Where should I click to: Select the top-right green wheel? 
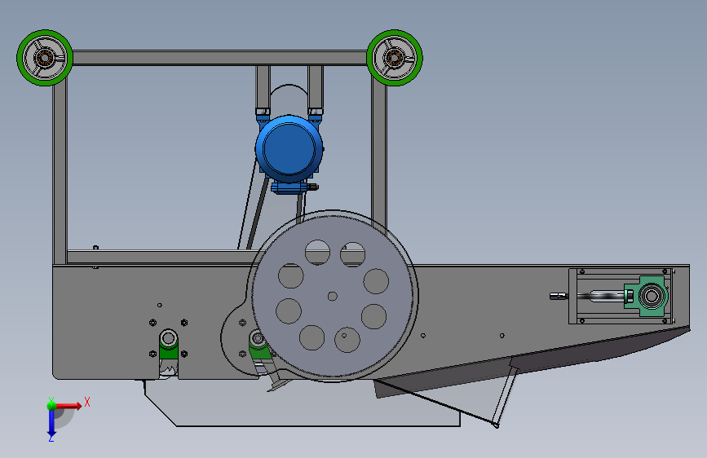[x=395, y=58]
